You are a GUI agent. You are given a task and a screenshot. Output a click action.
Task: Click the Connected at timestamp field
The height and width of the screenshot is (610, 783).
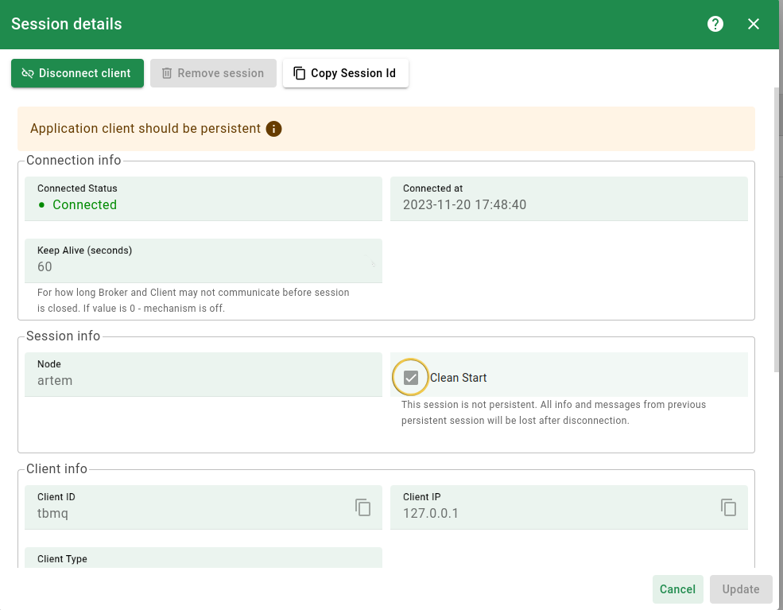click(568, 204)
